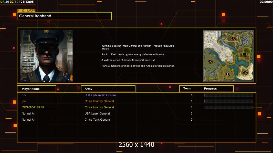Viewport: 273px width, 153px height.
Task: Select start position 2 marker on map
Action: 245,54
